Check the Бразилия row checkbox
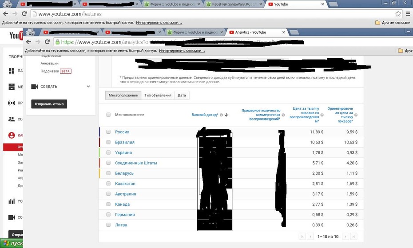413x248 pixels. 108,142
